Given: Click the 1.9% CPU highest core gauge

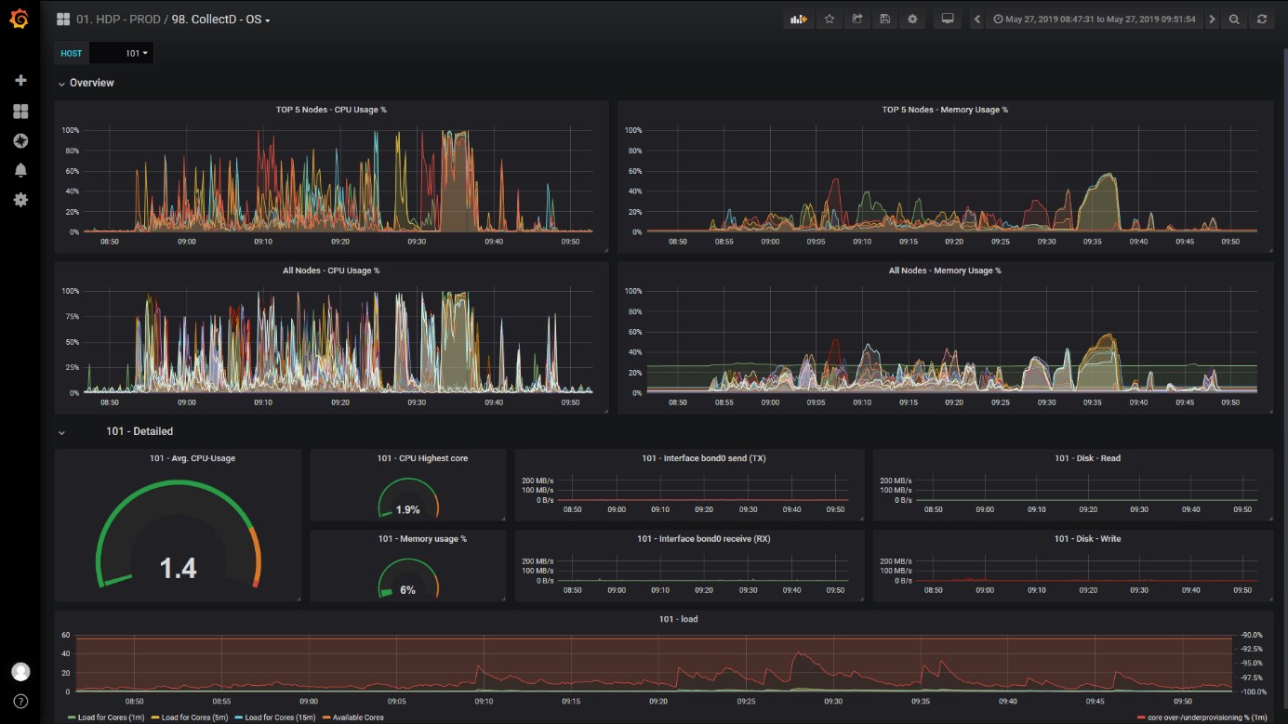Looking at the screenshot, I should click(x=407, y=510).
